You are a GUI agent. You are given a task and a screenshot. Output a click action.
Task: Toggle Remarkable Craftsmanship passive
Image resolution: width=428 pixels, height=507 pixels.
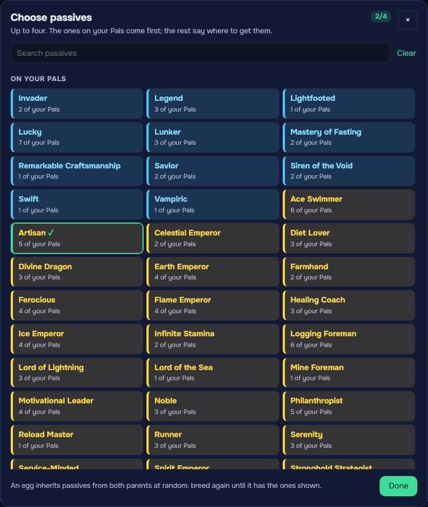(77, 171)
